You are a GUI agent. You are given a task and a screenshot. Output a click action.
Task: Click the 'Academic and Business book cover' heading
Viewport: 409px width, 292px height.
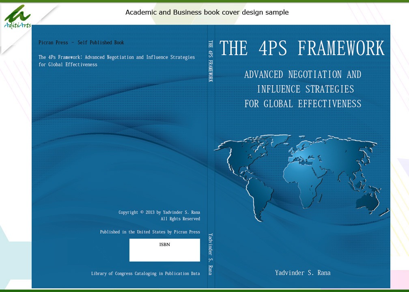pos(207,12)
